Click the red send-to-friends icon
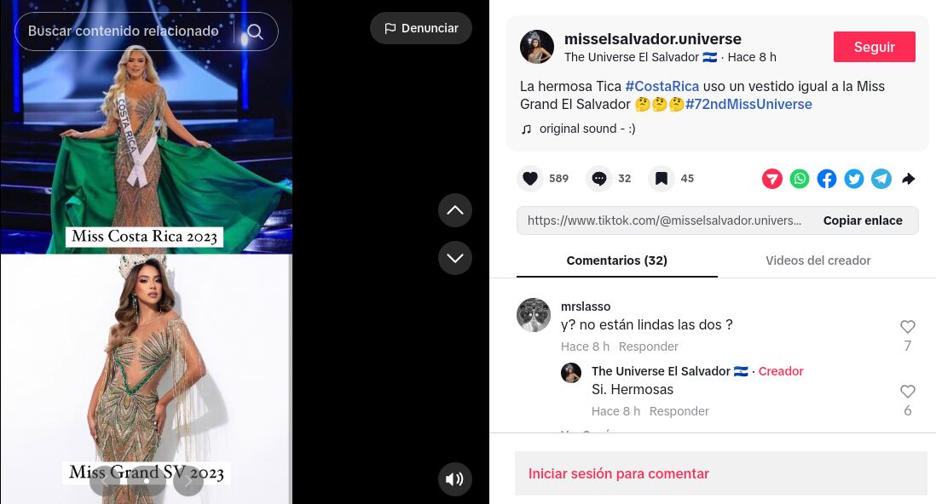Image resolution: width=936 pixels, height=504 pixels. (771, 178)
